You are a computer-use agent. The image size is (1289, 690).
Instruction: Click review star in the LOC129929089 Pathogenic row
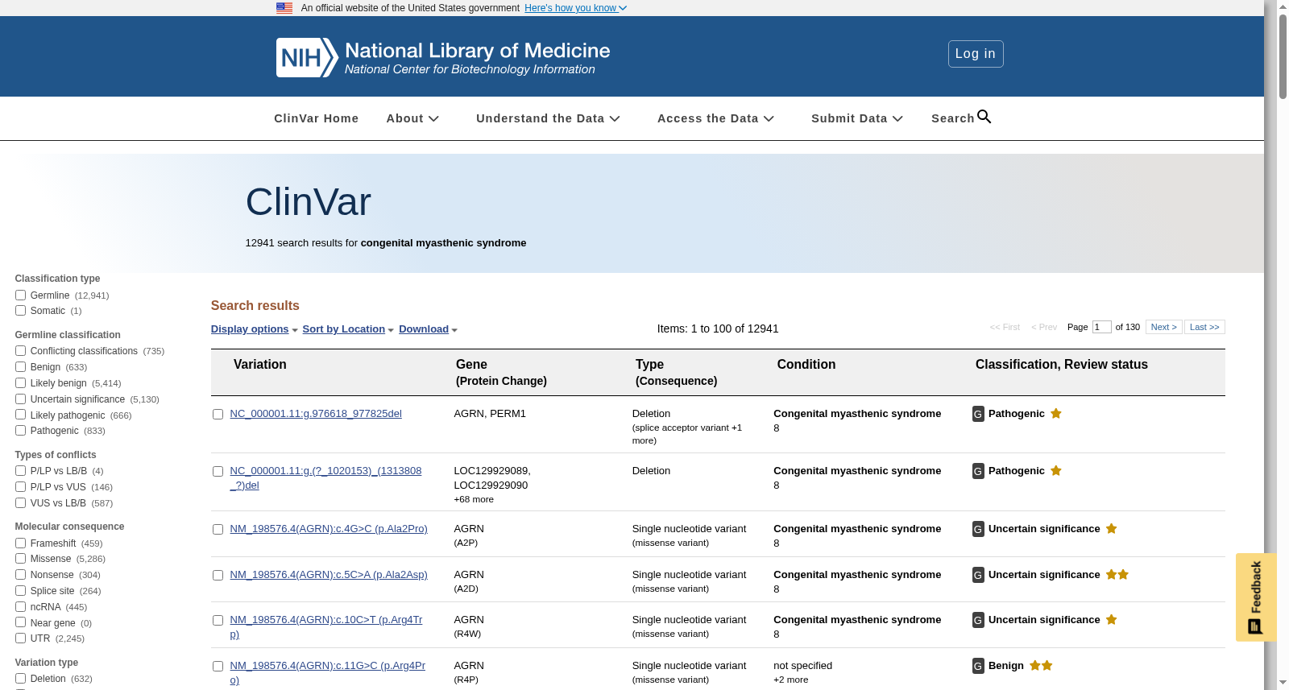(x=1056, y=470)
